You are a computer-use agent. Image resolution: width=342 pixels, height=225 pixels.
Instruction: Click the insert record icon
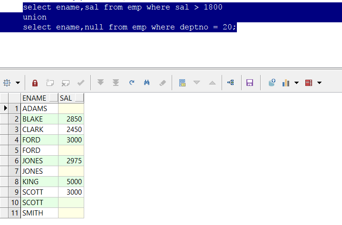click(x=50, y=83)
